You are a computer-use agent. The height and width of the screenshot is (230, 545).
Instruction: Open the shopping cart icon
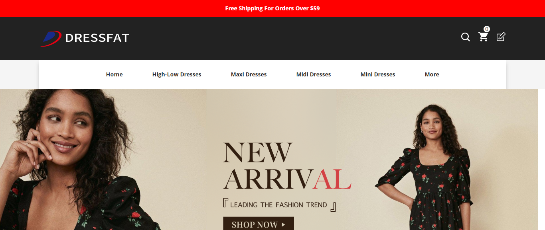483,37
